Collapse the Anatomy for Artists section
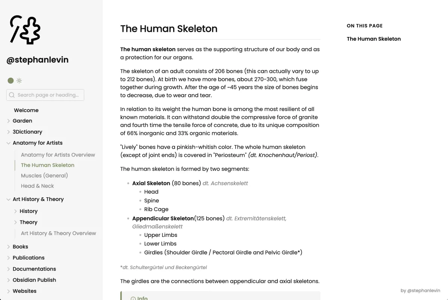This screenshot has width=448, height=300. (x=9, y=143)
